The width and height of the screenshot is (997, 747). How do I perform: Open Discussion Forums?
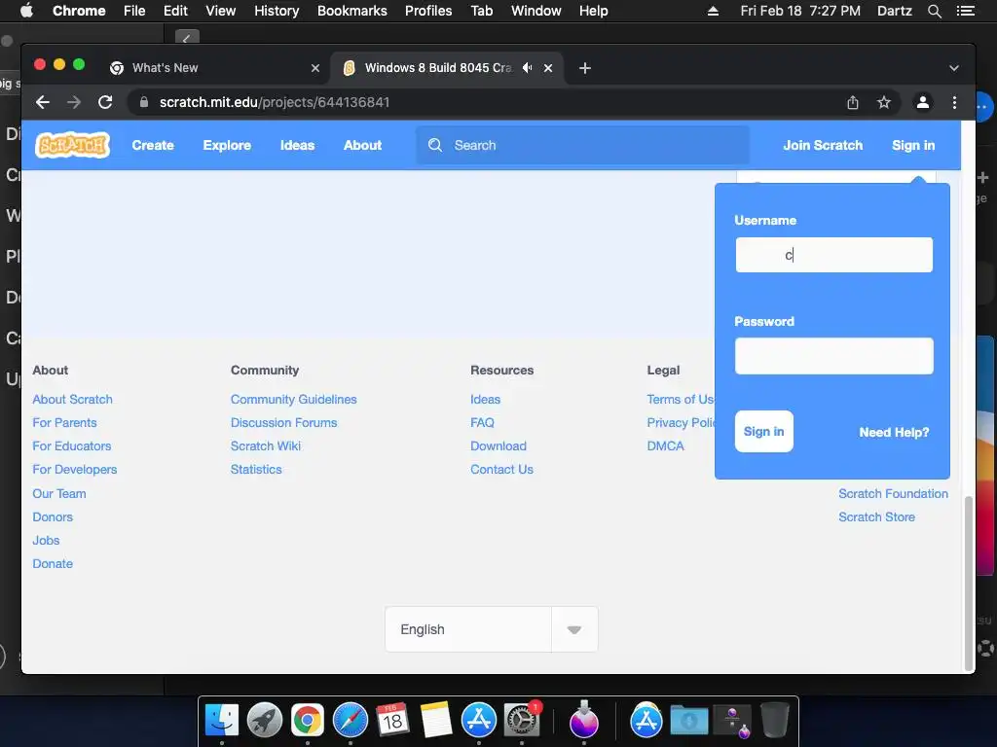pyautogui.click(x=283, y=422)
